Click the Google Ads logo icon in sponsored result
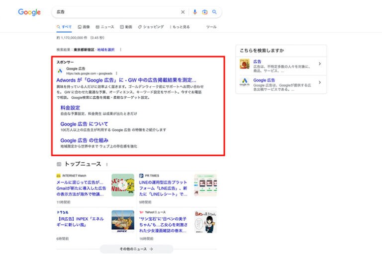Viewport: 382px width, 254px height. (60, 71)
